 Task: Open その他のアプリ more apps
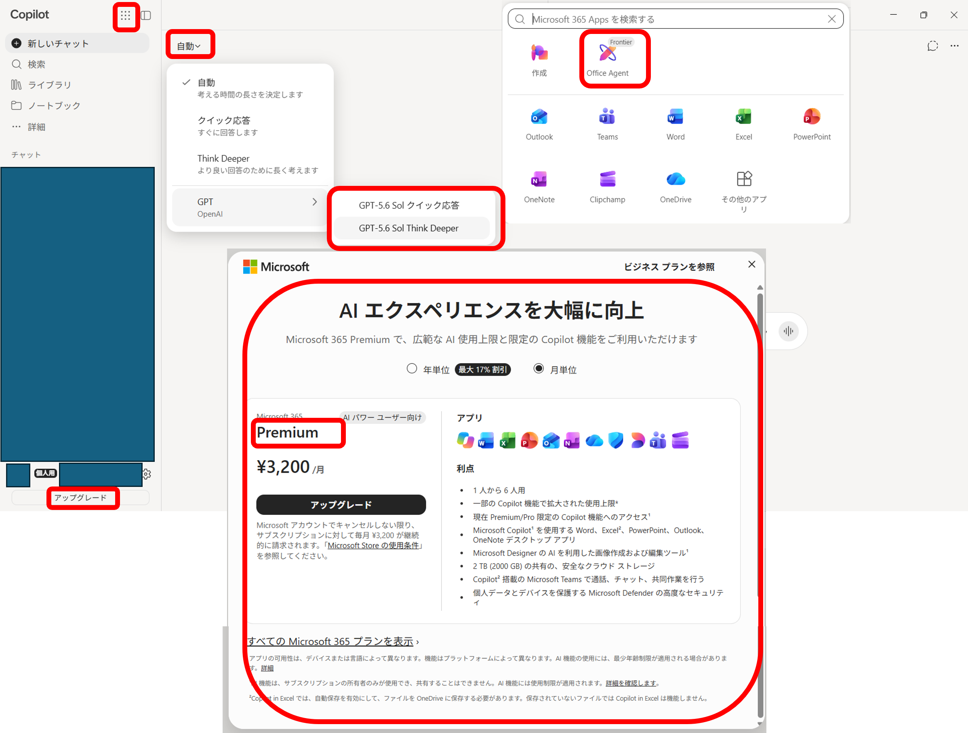click(743, 191)
